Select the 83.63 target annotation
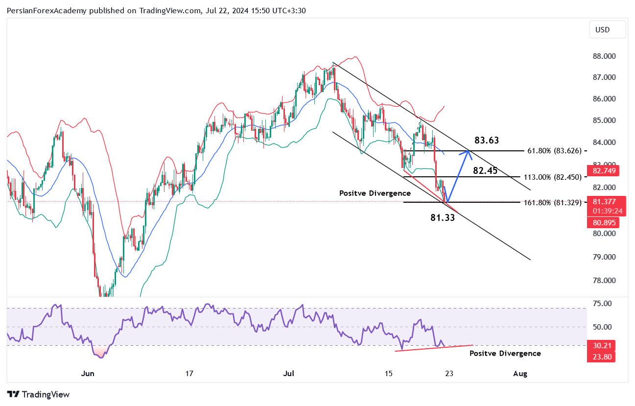Screen dimensions: 635x406 [x=487, y=141]
